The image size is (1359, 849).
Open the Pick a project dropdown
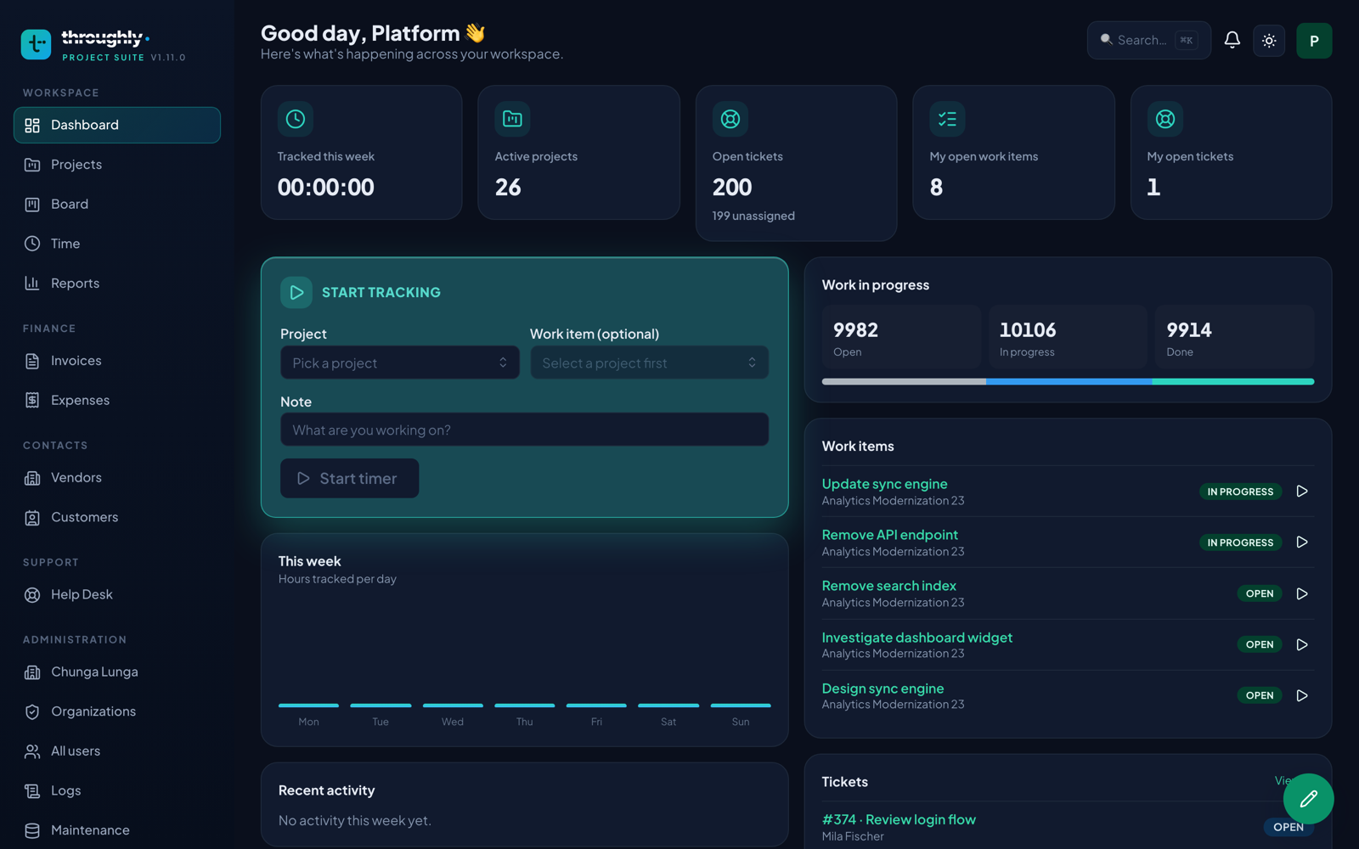pos(400,363)
